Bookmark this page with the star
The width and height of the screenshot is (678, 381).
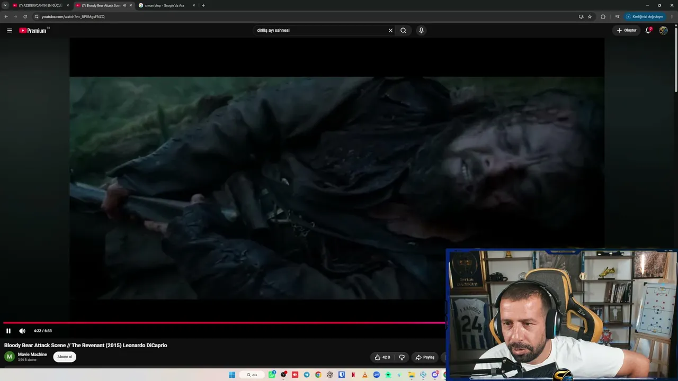pos(590,16)
